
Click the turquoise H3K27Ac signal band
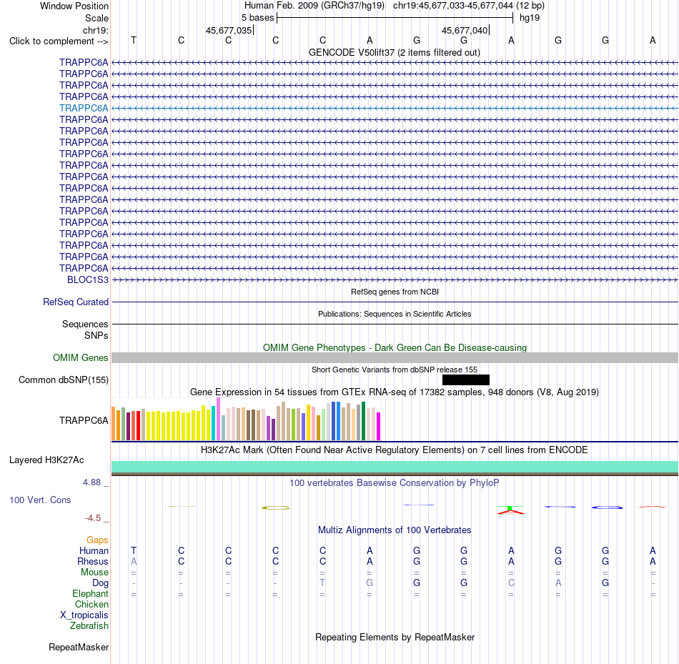coord(395,467)
